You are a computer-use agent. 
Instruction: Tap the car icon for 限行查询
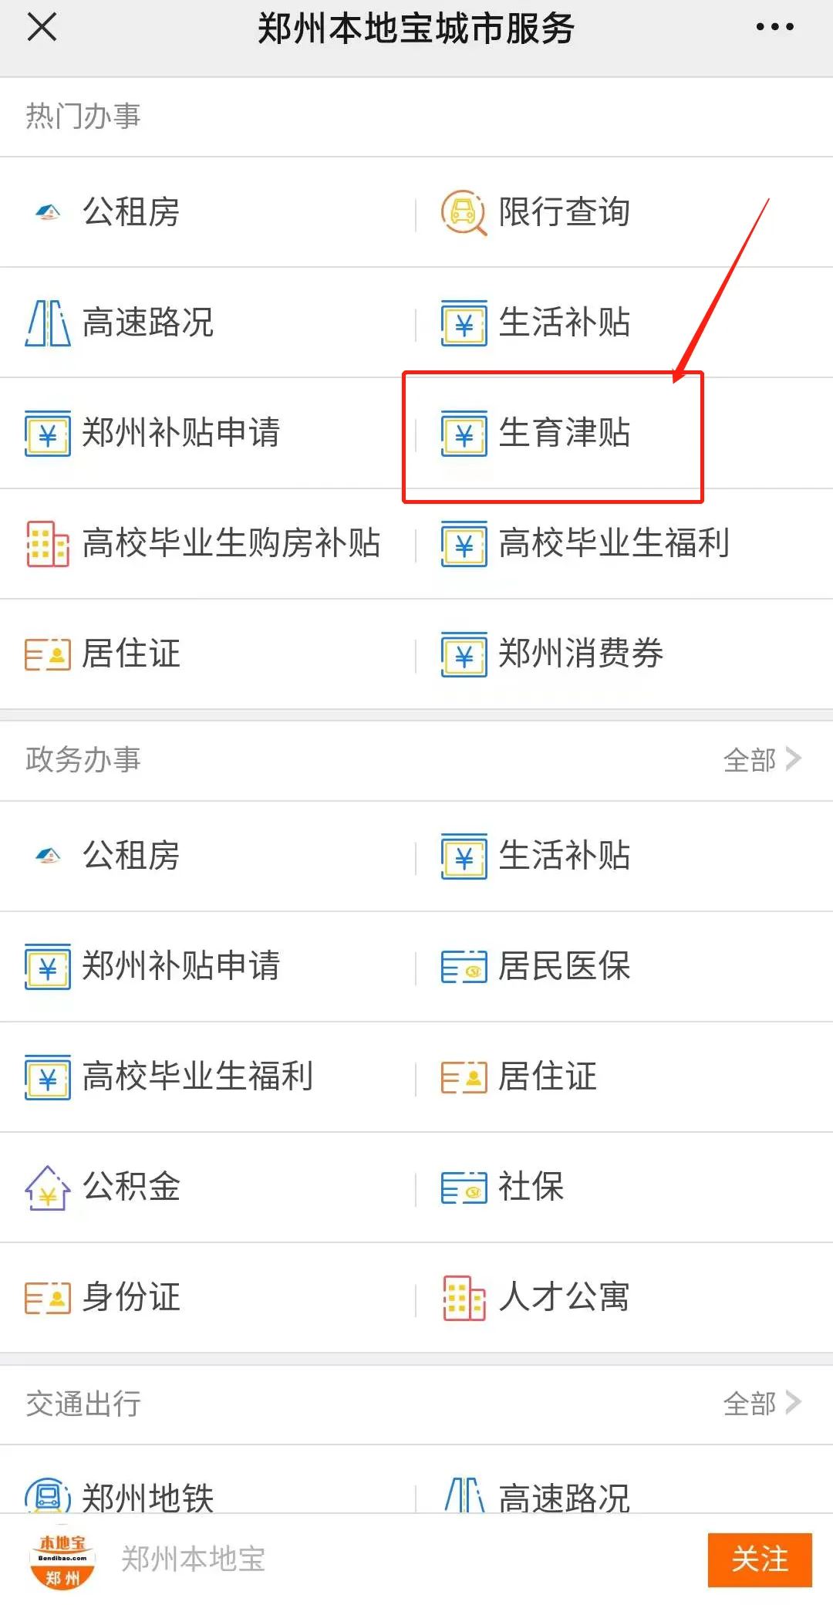coord(463,212)
